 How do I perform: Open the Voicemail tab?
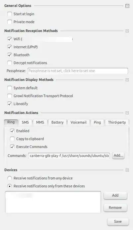pyautogui.click(x=79, y=122)
